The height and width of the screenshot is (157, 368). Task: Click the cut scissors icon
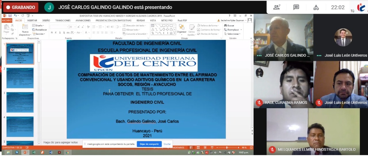12,26
